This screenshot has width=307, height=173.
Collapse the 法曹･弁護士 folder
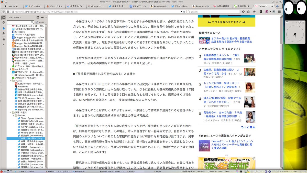point(10,112)
